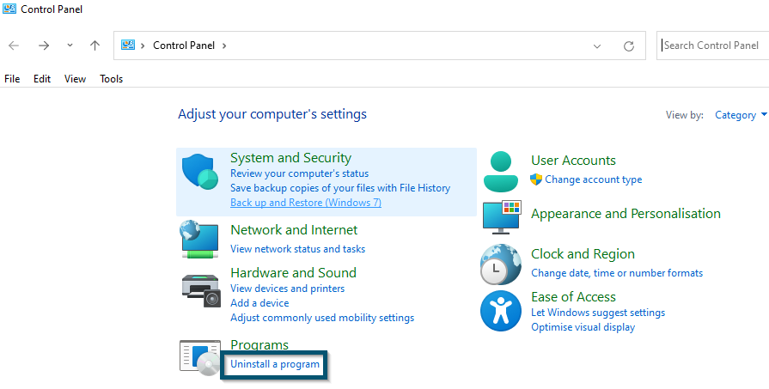Open the Clock and Region globe icon
Screen dimensions: 769x389
tap(500, 264)
